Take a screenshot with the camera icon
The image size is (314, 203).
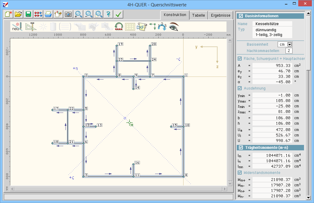pyautogui.click(x=68, y=14)
